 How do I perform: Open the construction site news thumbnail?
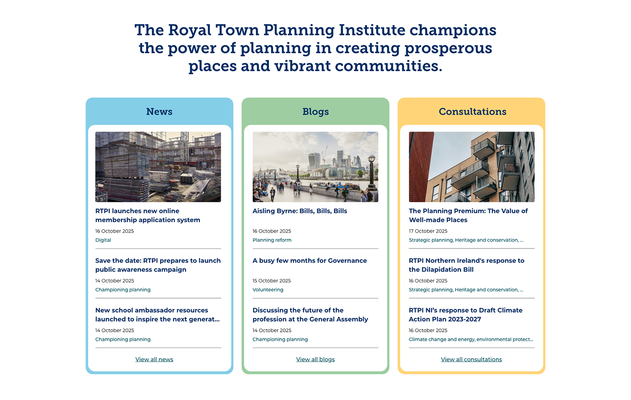tap(158, 166)
